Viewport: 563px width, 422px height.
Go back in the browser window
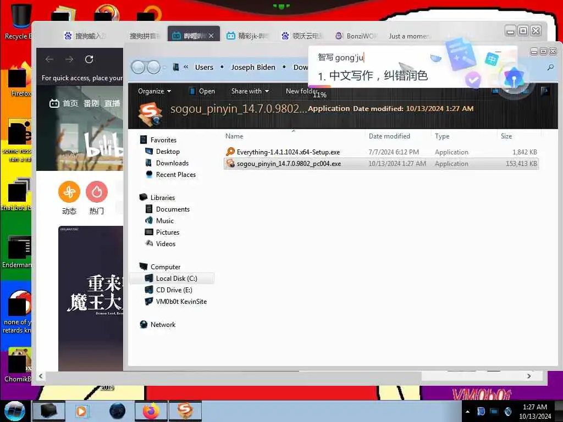[49, 59]
